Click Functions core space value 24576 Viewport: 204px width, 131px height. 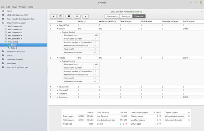pyautogui.click(x=186, y=97)
